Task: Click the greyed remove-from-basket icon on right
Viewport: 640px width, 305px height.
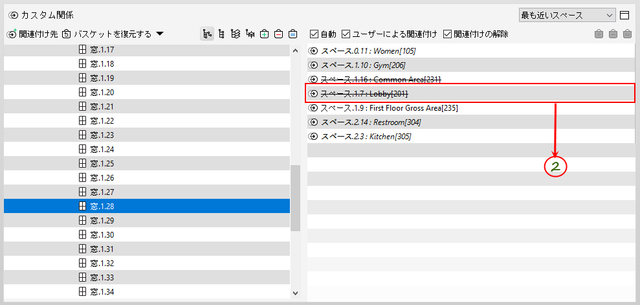Action: 613,34
